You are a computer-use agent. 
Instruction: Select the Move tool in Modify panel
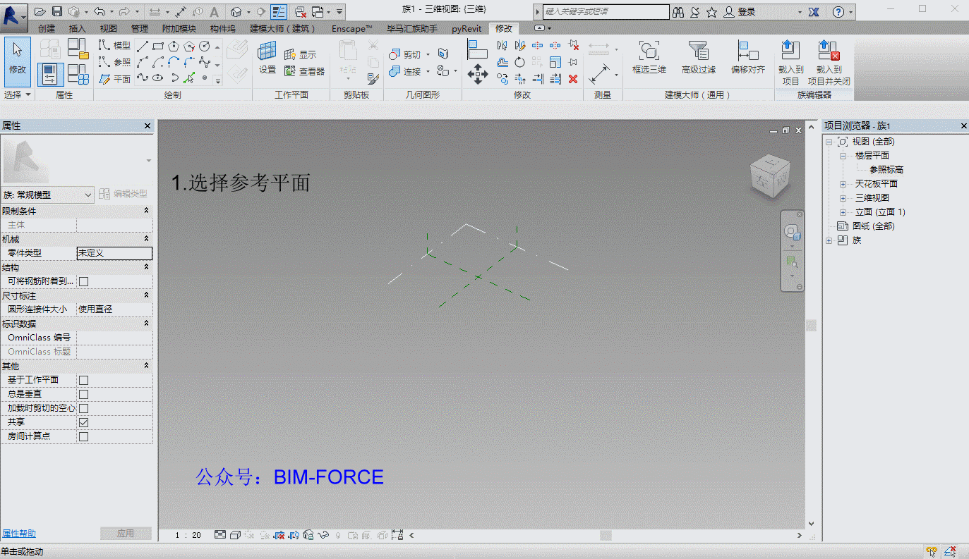tap(478, 73)
